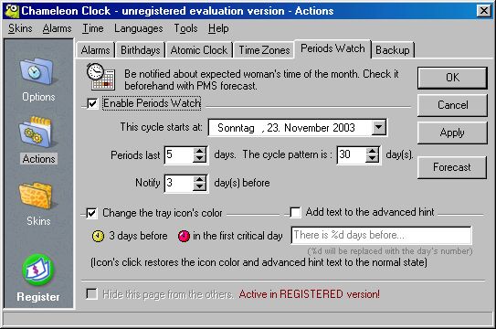Click Active in REGISTERED version! text

pos(310,294)
